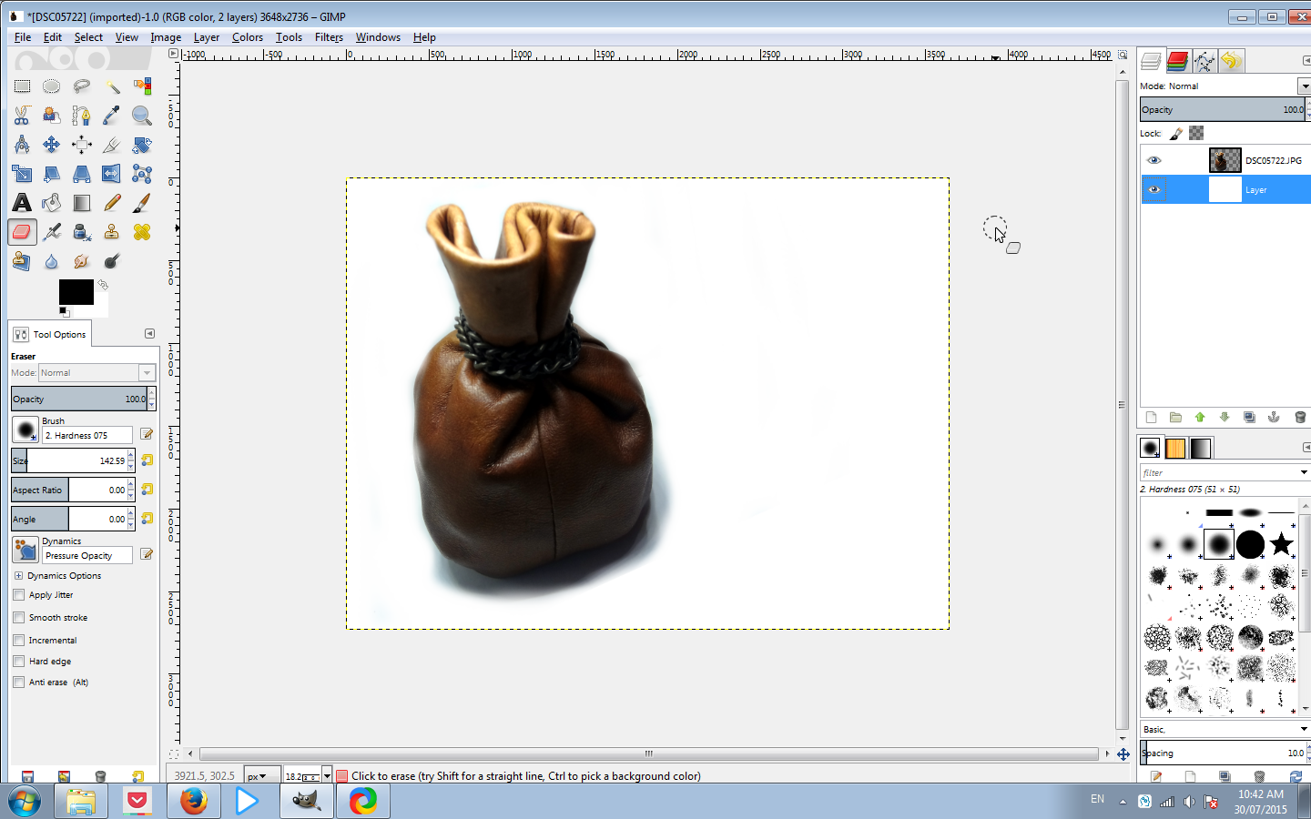Click the delete layer trash icon
Viewport: 1311px width, 819px height.
1299,417
